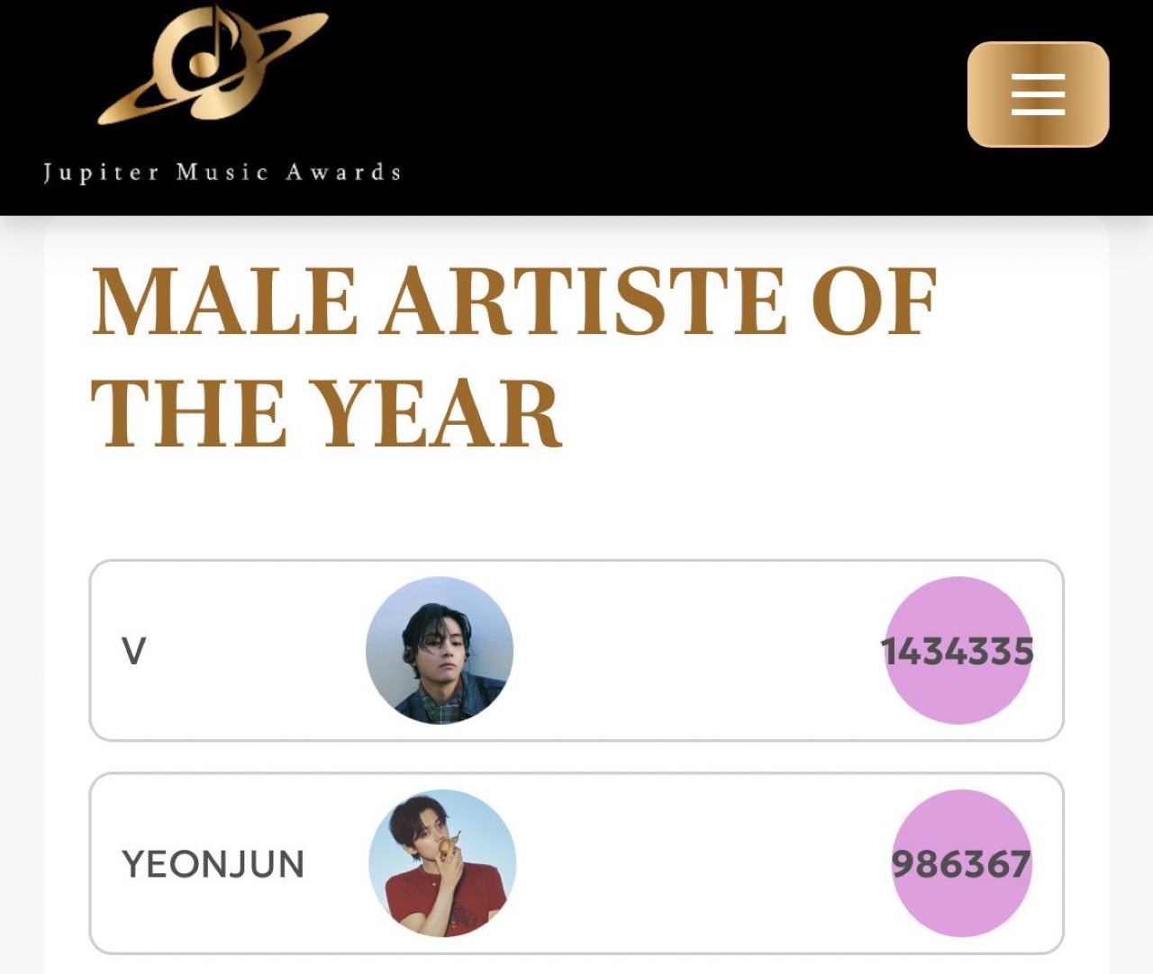
Task: Tap the middle bar of the hamburger icon
Action: pos(1038,94)
